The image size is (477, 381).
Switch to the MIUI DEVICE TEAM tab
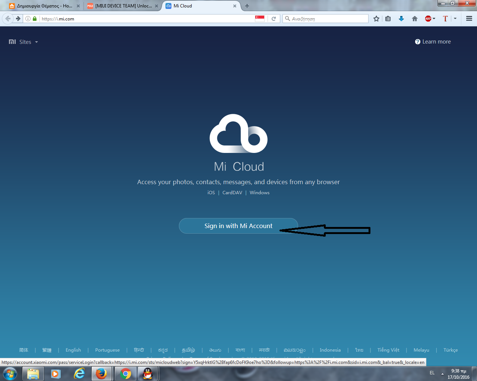[x=121, y=6]
